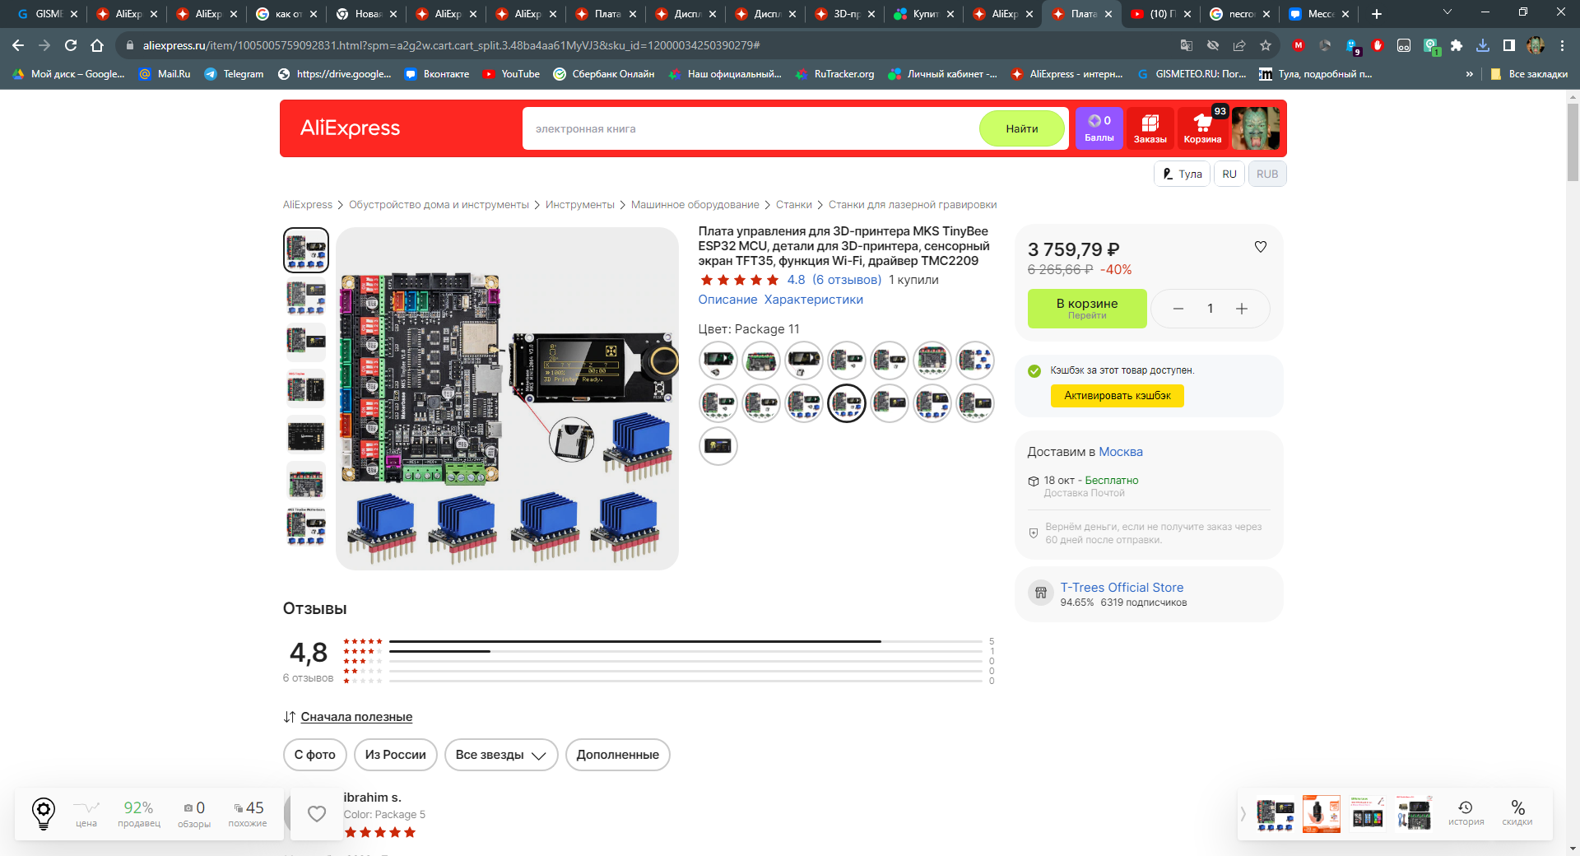This screenshot has width=1580, height=856.
Task: Open a new browser tab
Action: (1377, 14)
